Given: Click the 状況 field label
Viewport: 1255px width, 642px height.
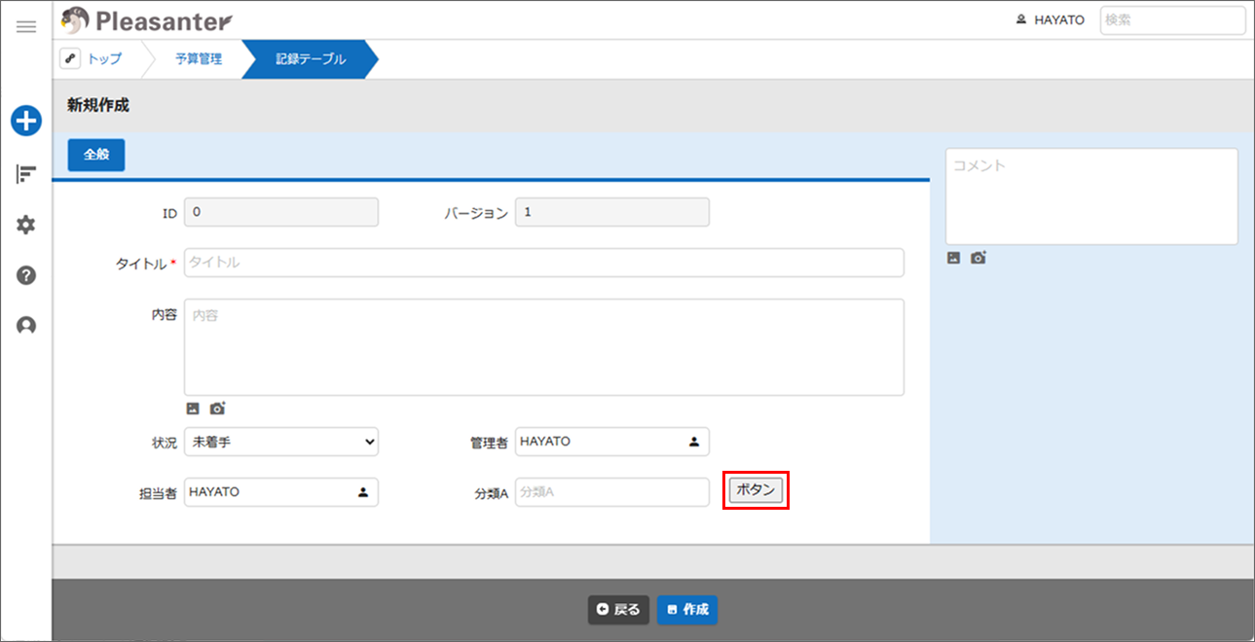Looking at the screenshot, I should point(164,443).
